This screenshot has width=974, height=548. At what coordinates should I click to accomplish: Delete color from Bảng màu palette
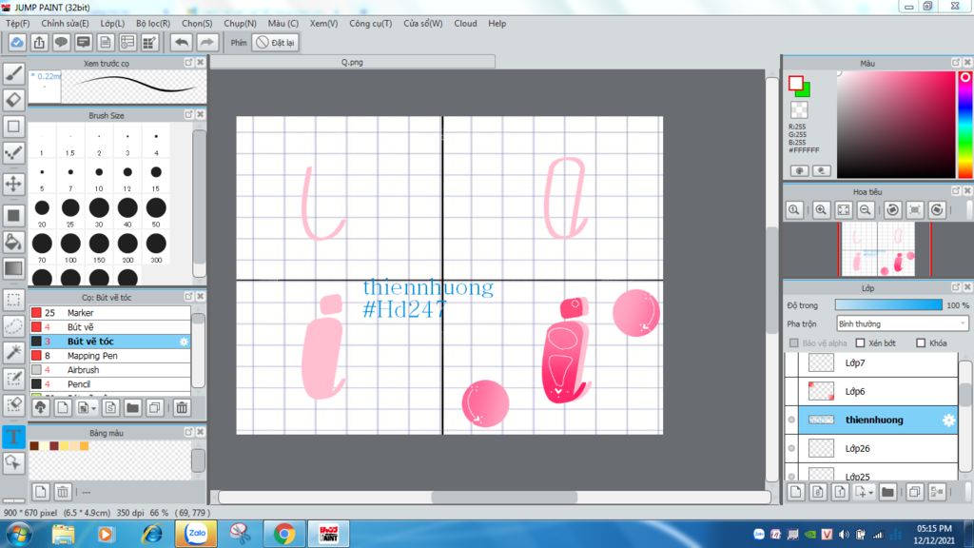point(63,492)
